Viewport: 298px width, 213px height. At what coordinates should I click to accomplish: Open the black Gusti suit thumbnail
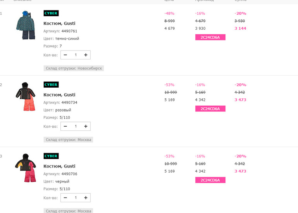coord(26,168)
